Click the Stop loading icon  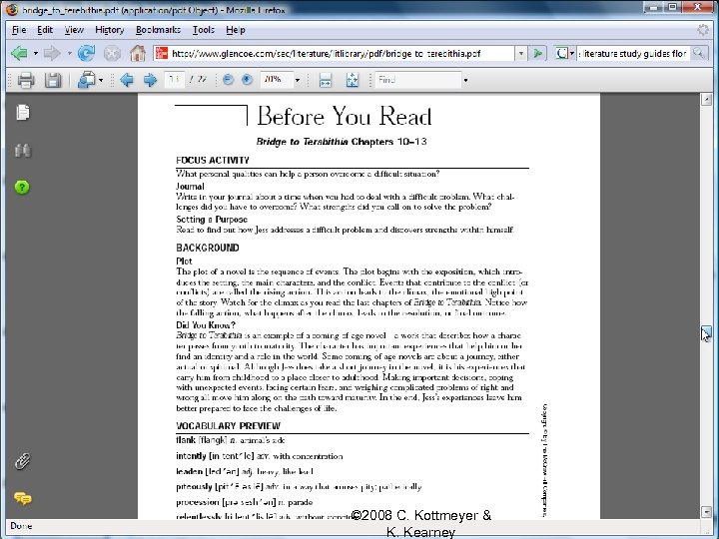coord(112,54)
